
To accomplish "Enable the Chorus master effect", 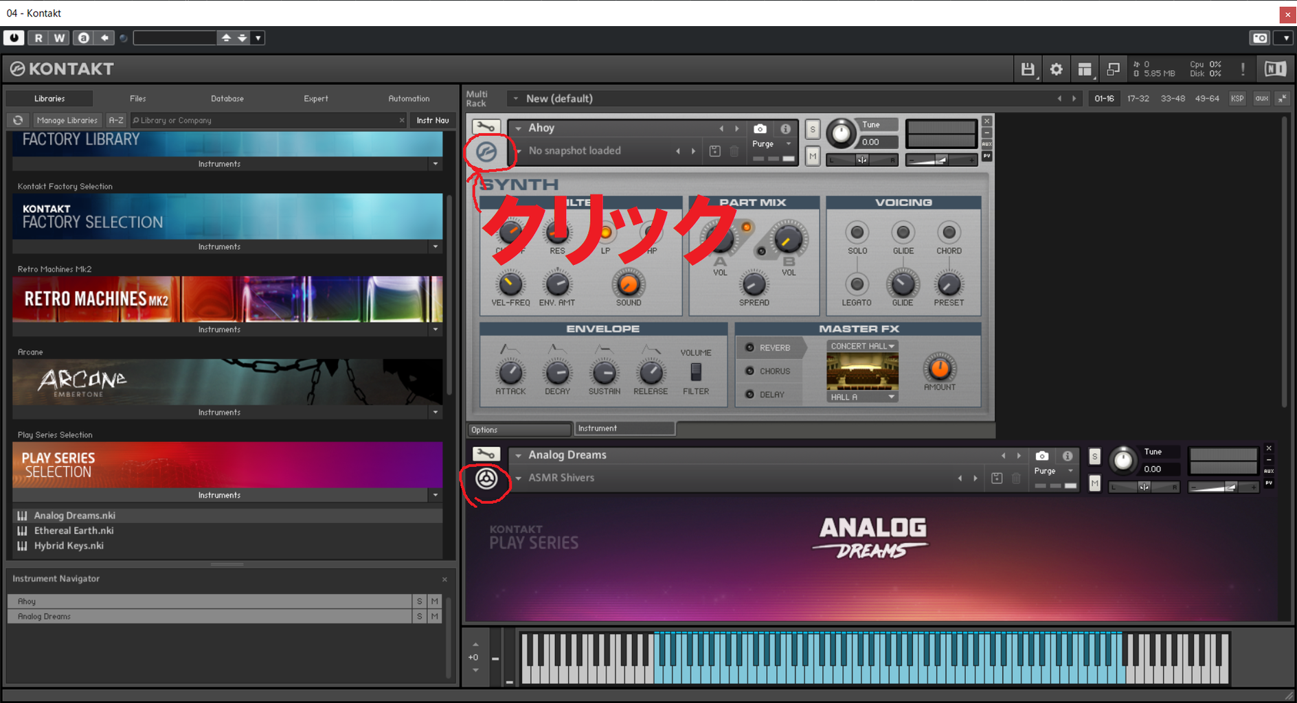I will coord(749,371).
